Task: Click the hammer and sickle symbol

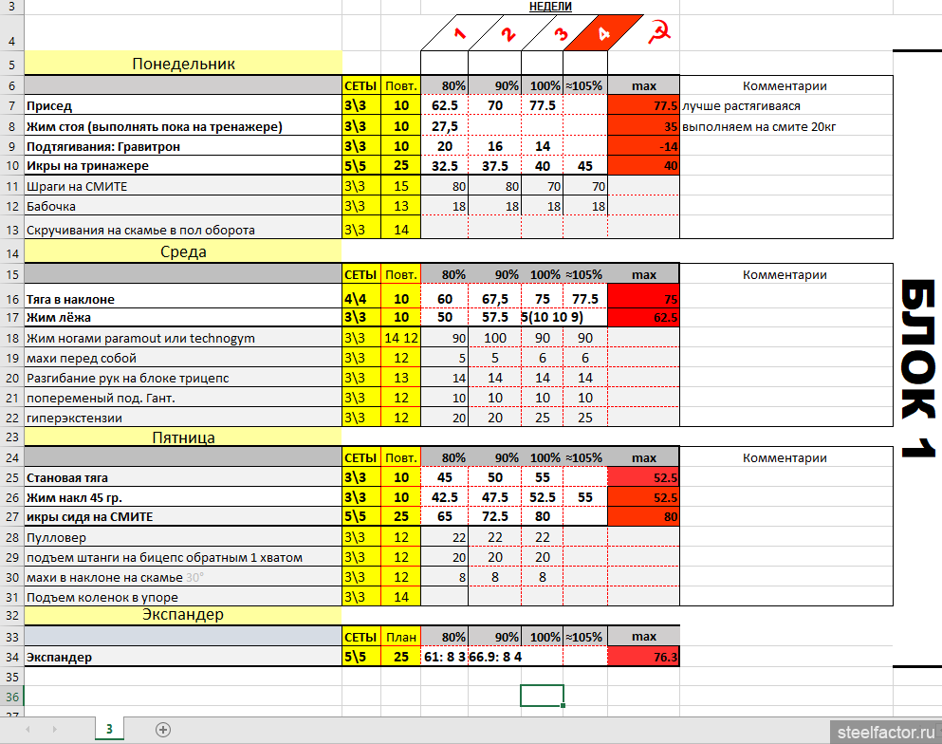Action: pyautogui.click(x=658, y=35)
